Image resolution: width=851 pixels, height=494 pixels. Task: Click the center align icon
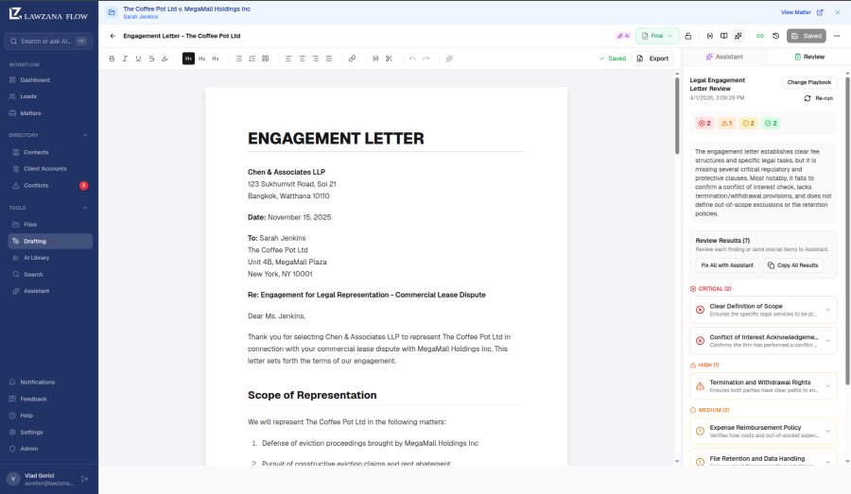[303, 59]
